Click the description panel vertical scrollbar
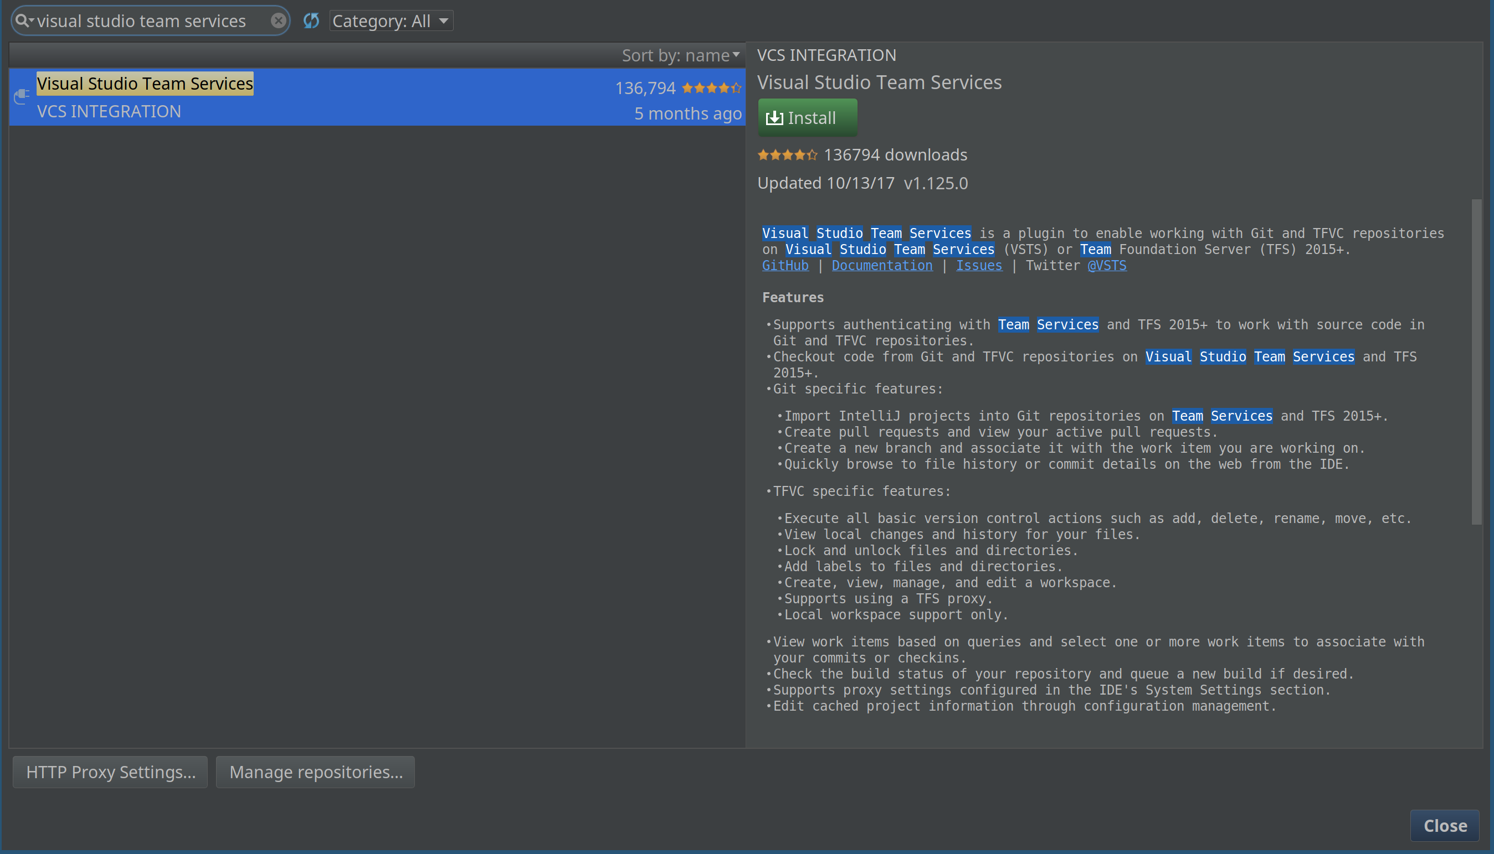 [1476, 361]
